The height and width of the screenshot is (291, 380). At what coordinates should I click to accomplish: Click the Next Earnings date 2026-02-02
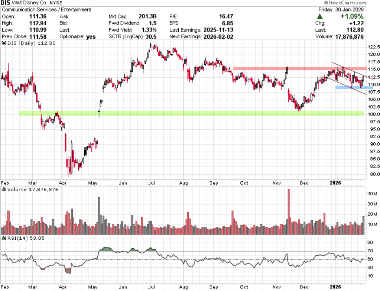pos(218,37)
